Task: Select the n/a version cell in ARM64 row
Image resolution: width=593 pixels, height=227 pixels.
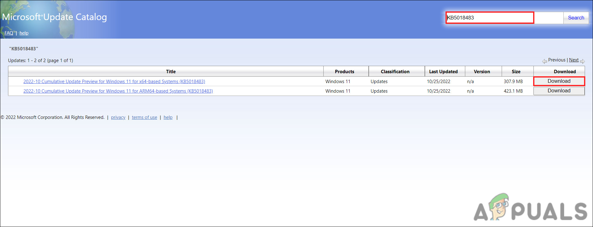Action: 471,91
